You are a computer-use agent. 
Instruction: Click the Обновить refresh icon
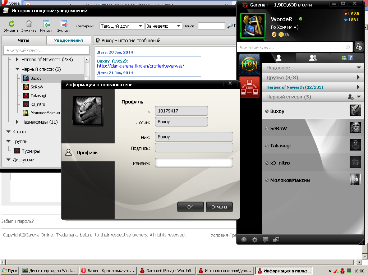point(11,24)
